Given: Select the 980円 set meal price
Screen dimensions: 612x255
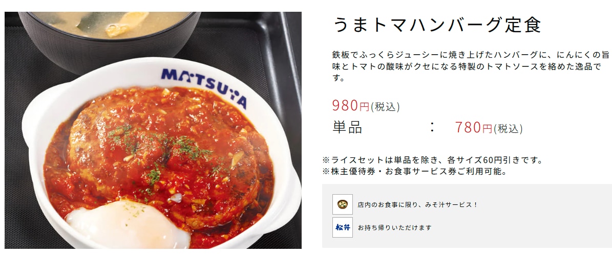Looking at the screenshot, I should click(x=351, y=105).
